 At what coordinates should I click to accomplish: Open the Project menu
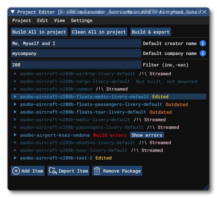(x=21, y=20)
